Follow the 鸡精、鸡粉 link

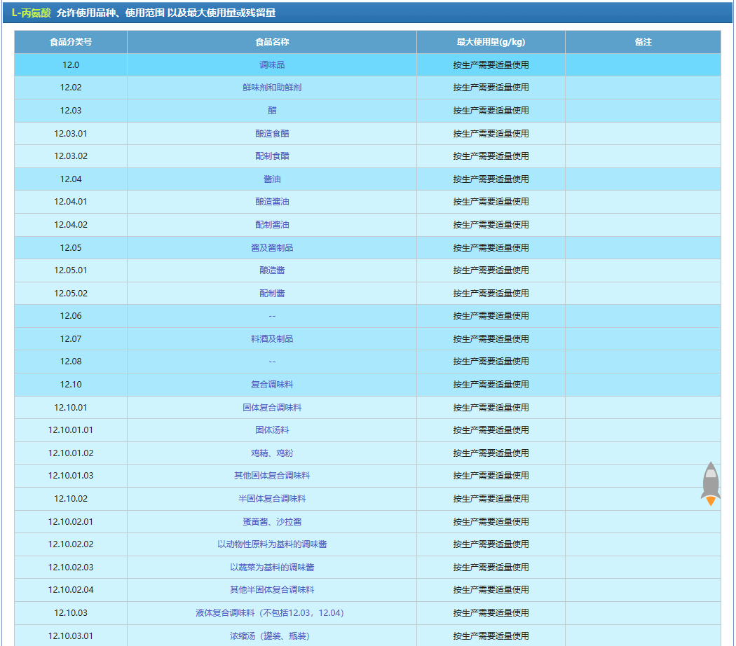coord(272,453)
